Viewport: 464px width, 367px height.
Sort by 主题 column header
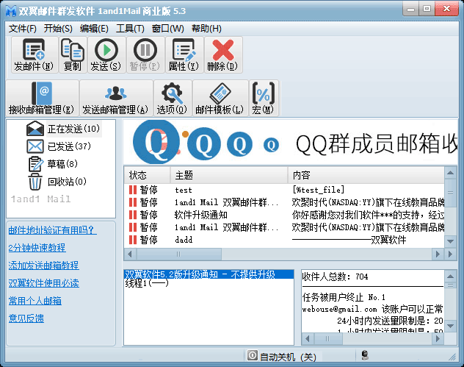(229, 175)
